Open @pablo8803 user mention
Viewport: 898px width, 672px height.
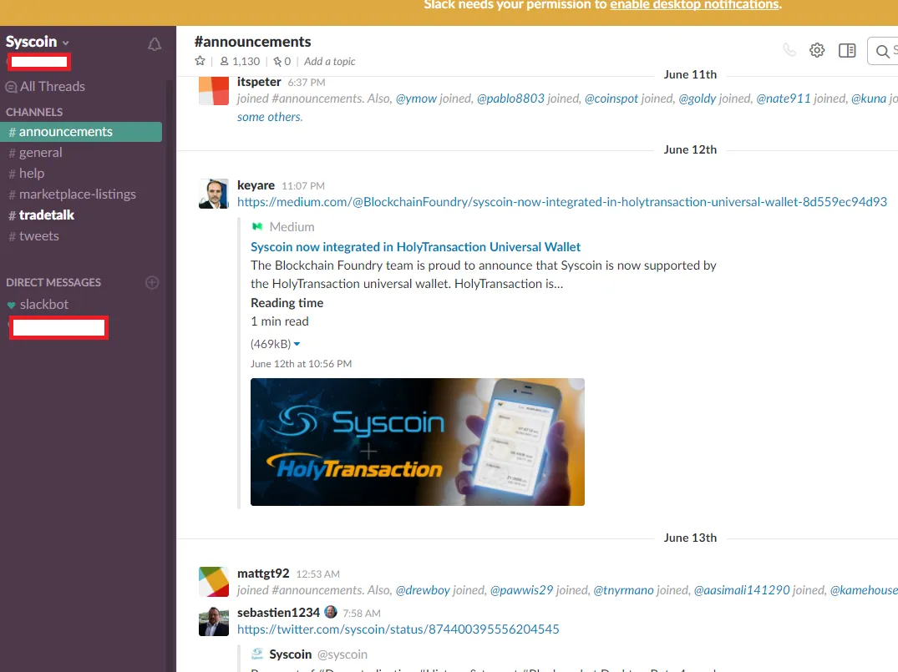tap(510, 99)
